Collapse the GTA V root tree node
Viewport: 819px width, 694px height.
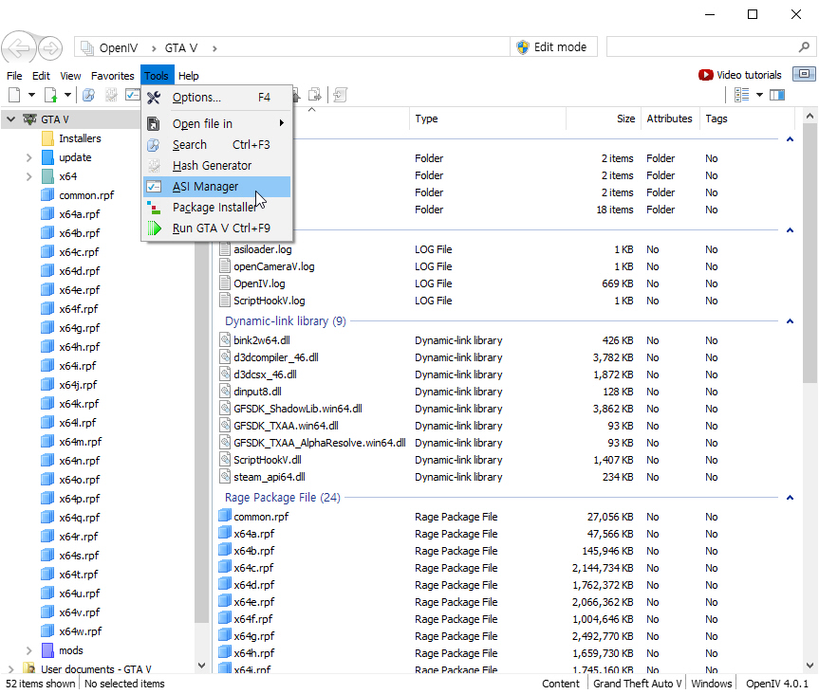(11, 119)
